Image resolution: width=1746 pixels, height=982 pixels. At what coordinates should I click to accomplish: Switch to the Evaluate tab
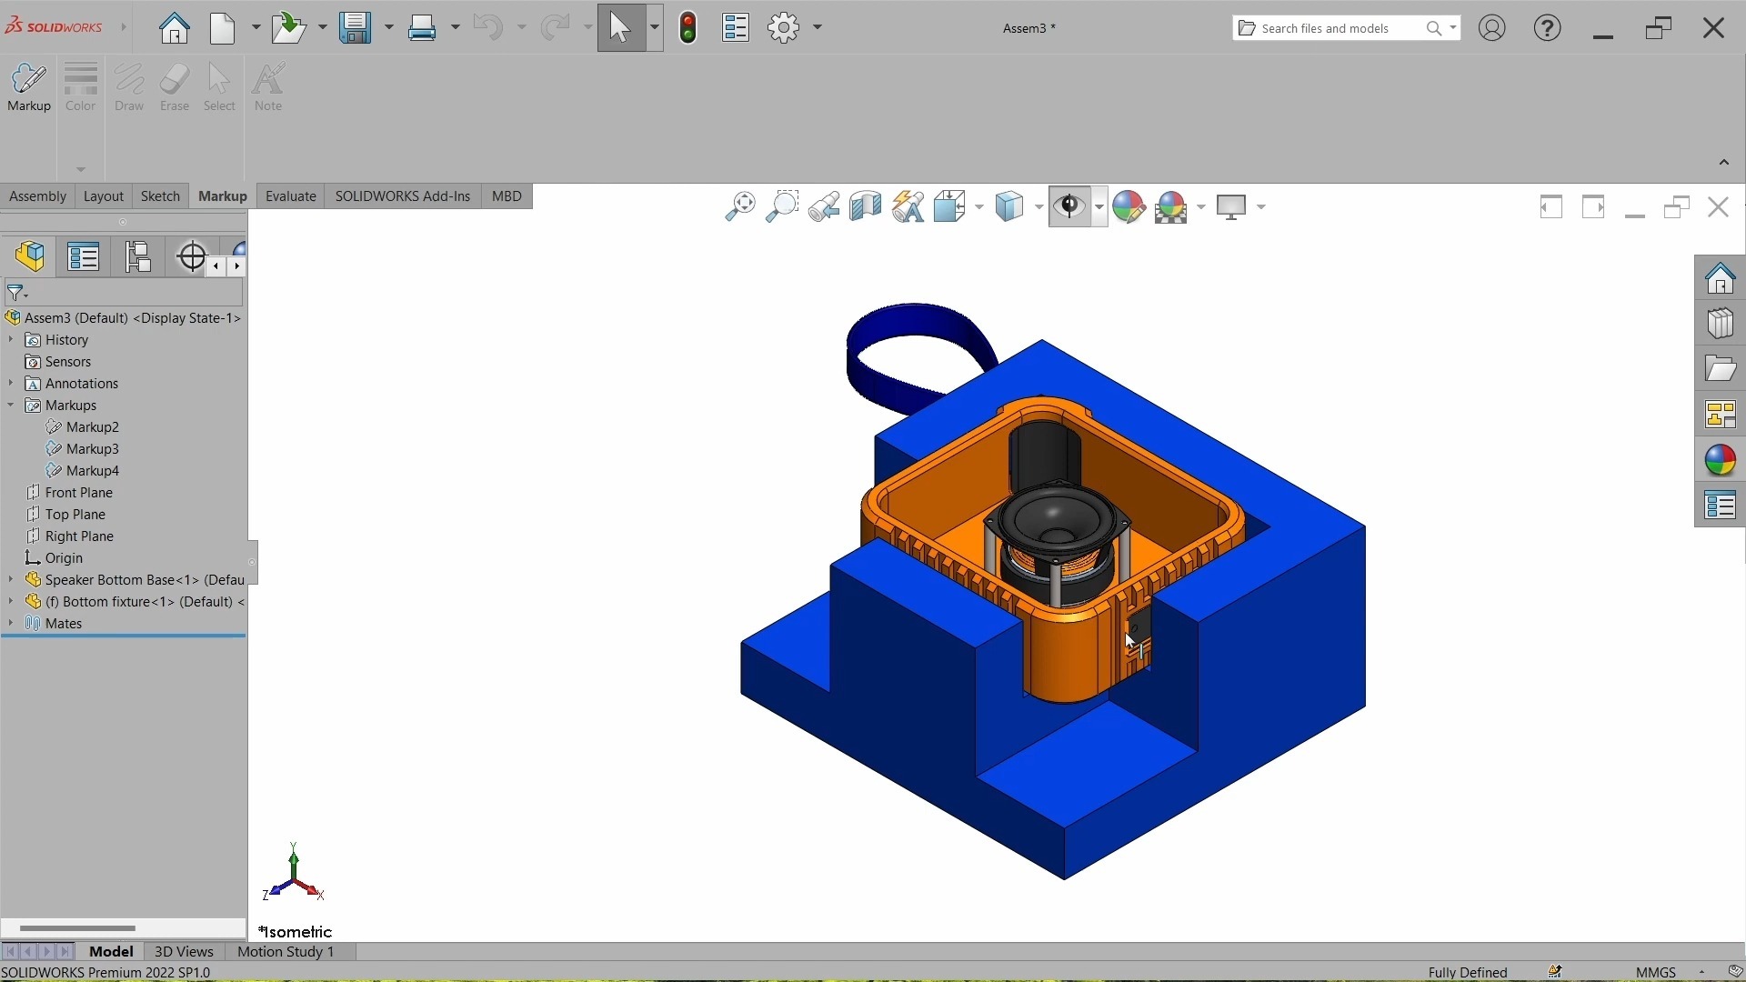(x=290, y=196)
